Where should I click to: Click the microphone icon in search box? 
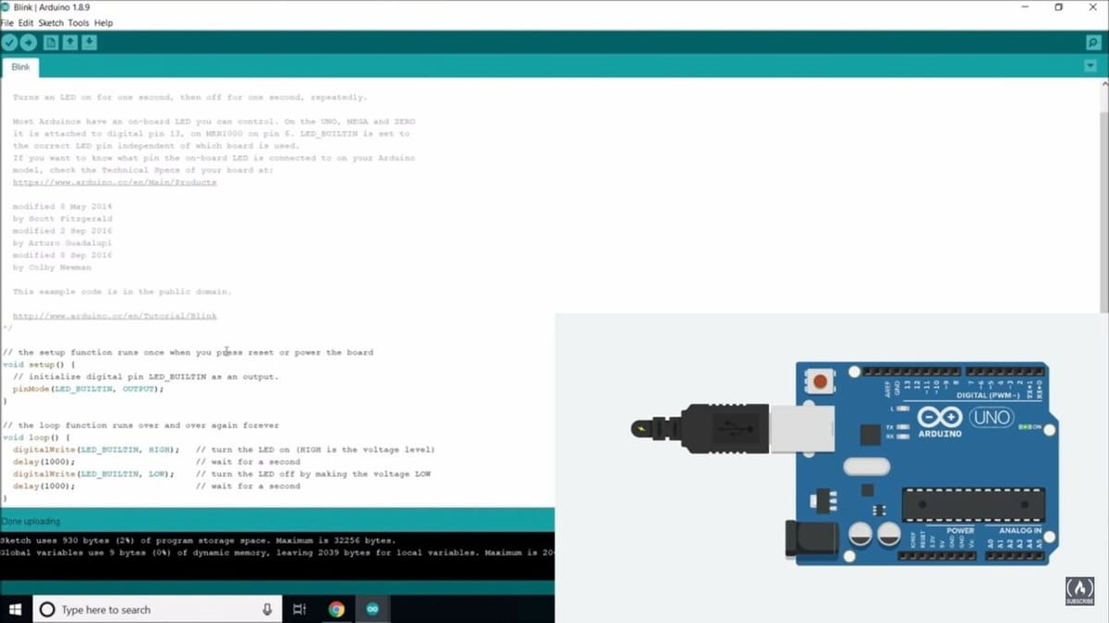point(267,609)
